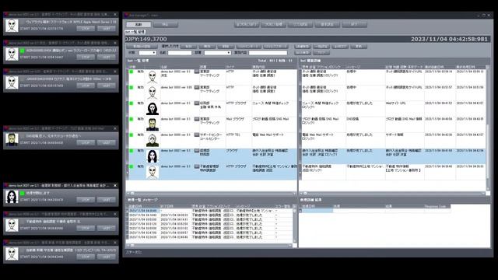Stop the bot in the Frankenstein popup
Viewport: 498px width, 280px height.
pos(86,142)
